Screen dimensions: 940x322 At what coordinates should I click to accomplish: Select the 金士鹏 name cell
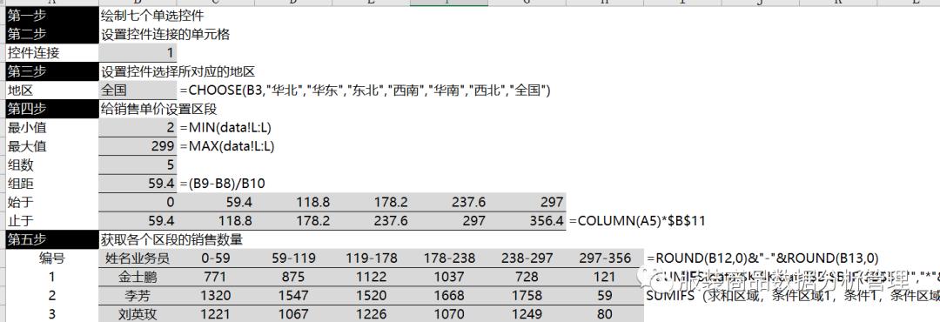point(138,277)
